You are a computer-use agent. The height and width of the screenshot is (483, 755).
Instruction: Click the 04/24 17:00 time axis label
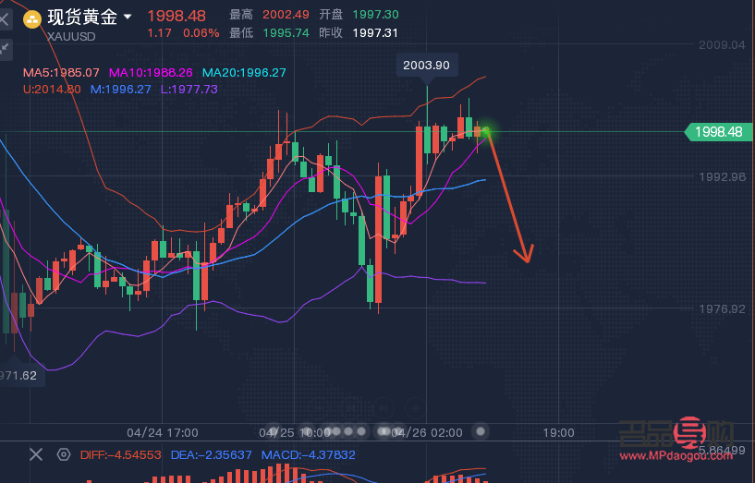[x=162, y=432]
